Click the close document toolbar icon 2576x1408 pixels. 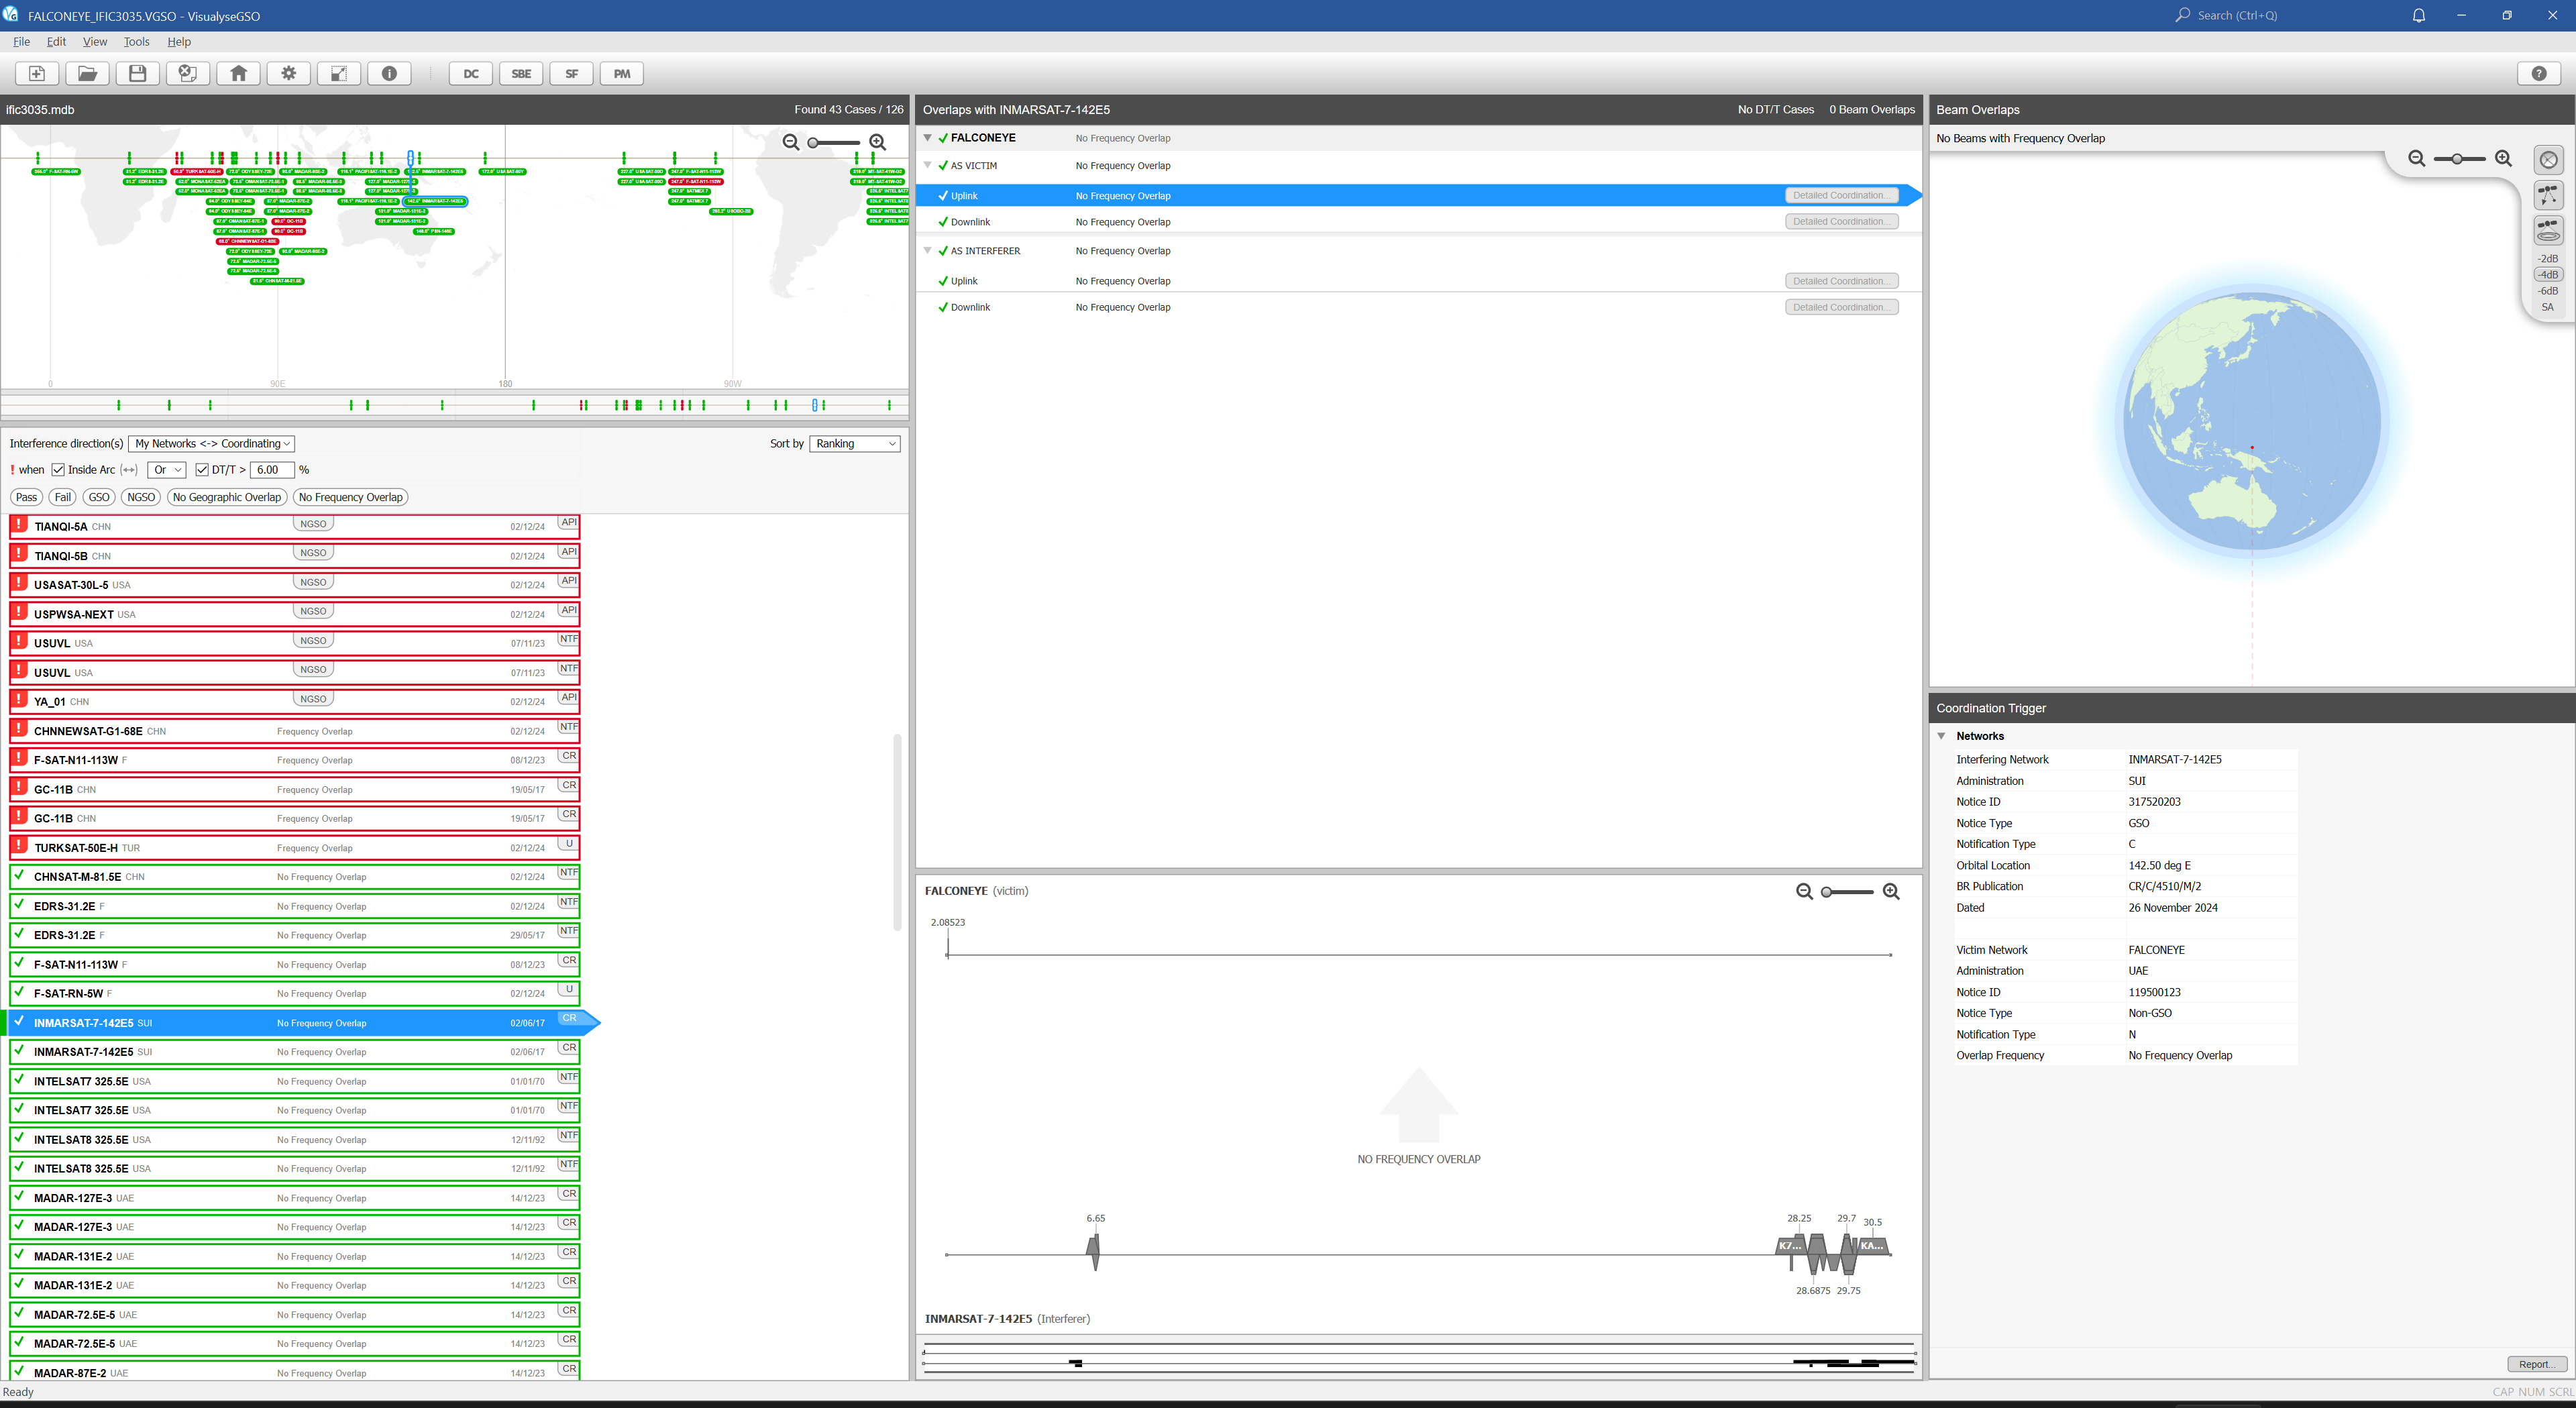coord(188,73)
